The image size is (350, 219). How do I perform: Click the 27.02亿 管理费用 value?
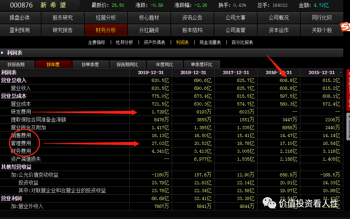(160, 143)
